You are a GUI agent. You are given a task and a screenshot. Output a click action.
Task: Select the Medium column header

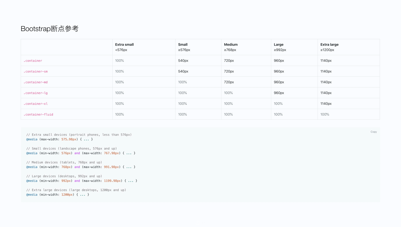coord(231,45)
